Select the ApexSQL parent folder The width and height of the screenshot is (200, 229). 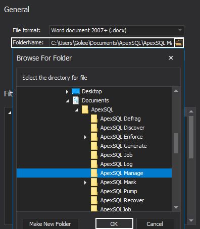(102, 109)
